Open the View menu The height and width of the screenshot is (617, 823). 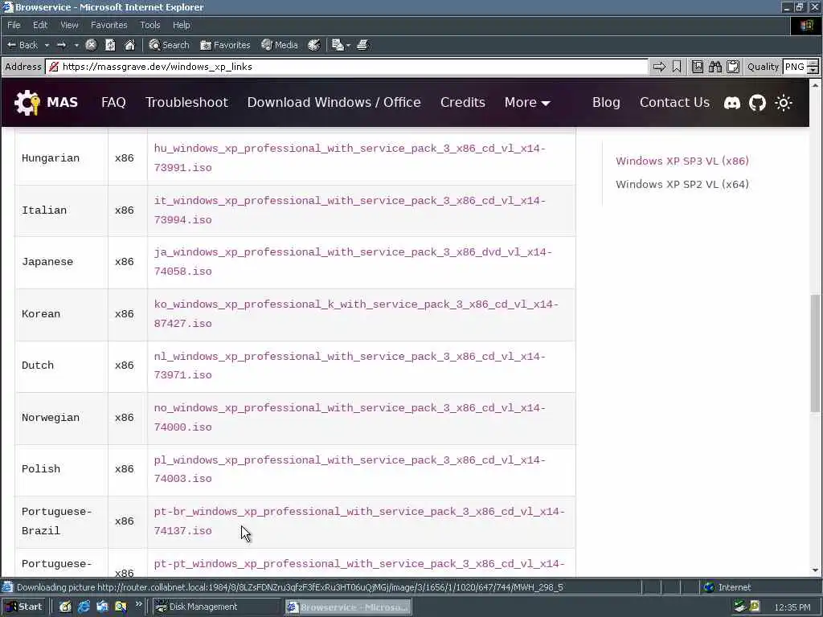click(x=69, y=25)
